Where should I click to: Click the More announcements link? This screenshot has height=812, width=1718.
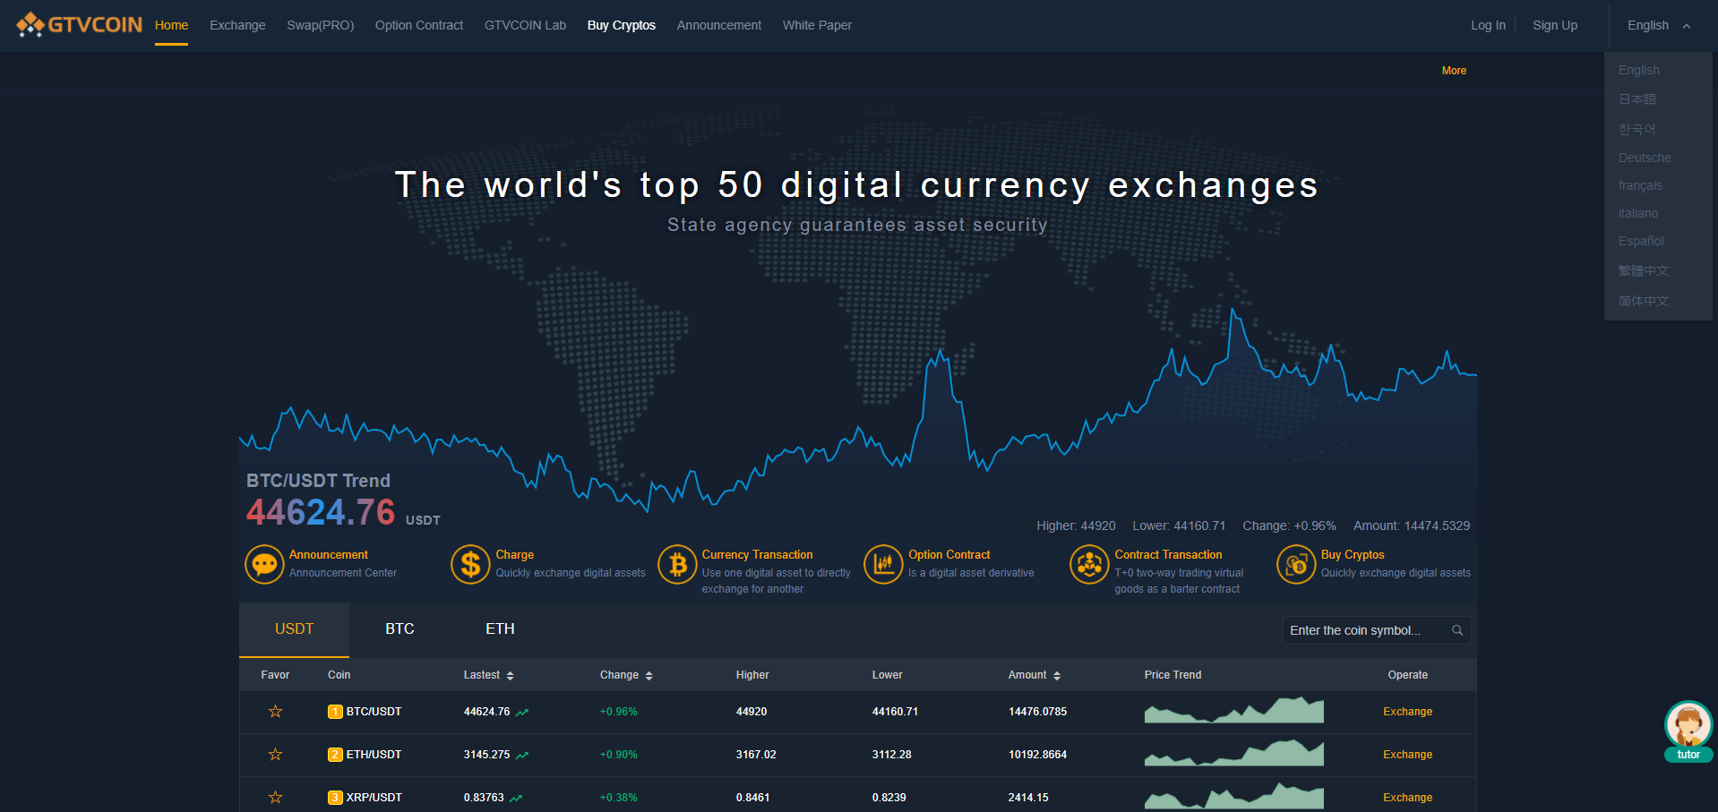click(x=1454, y=71)
